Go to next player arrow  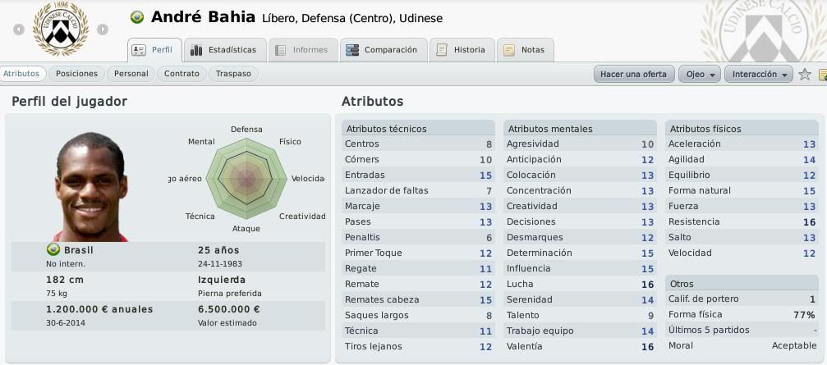pyautogui.click(x=103, y=30)
